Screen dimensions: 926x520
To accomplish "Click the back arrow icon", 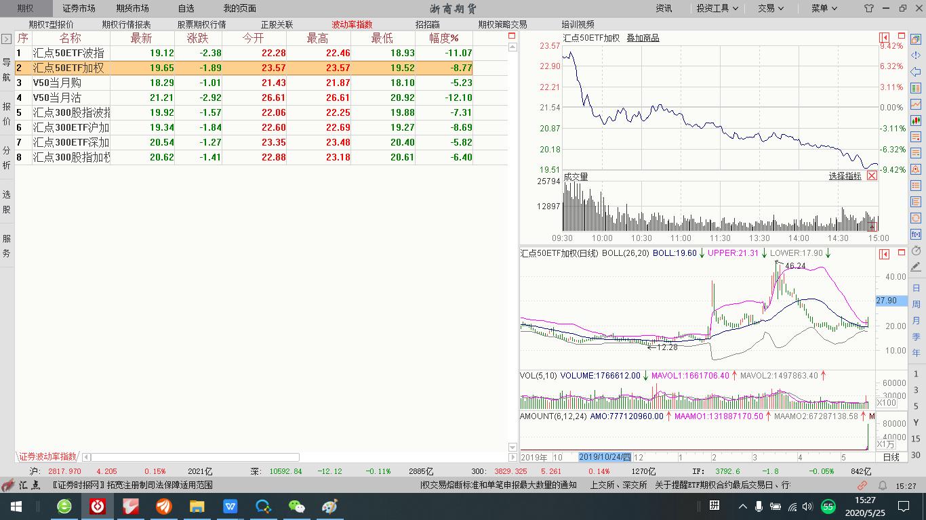I will coord(917,72).
